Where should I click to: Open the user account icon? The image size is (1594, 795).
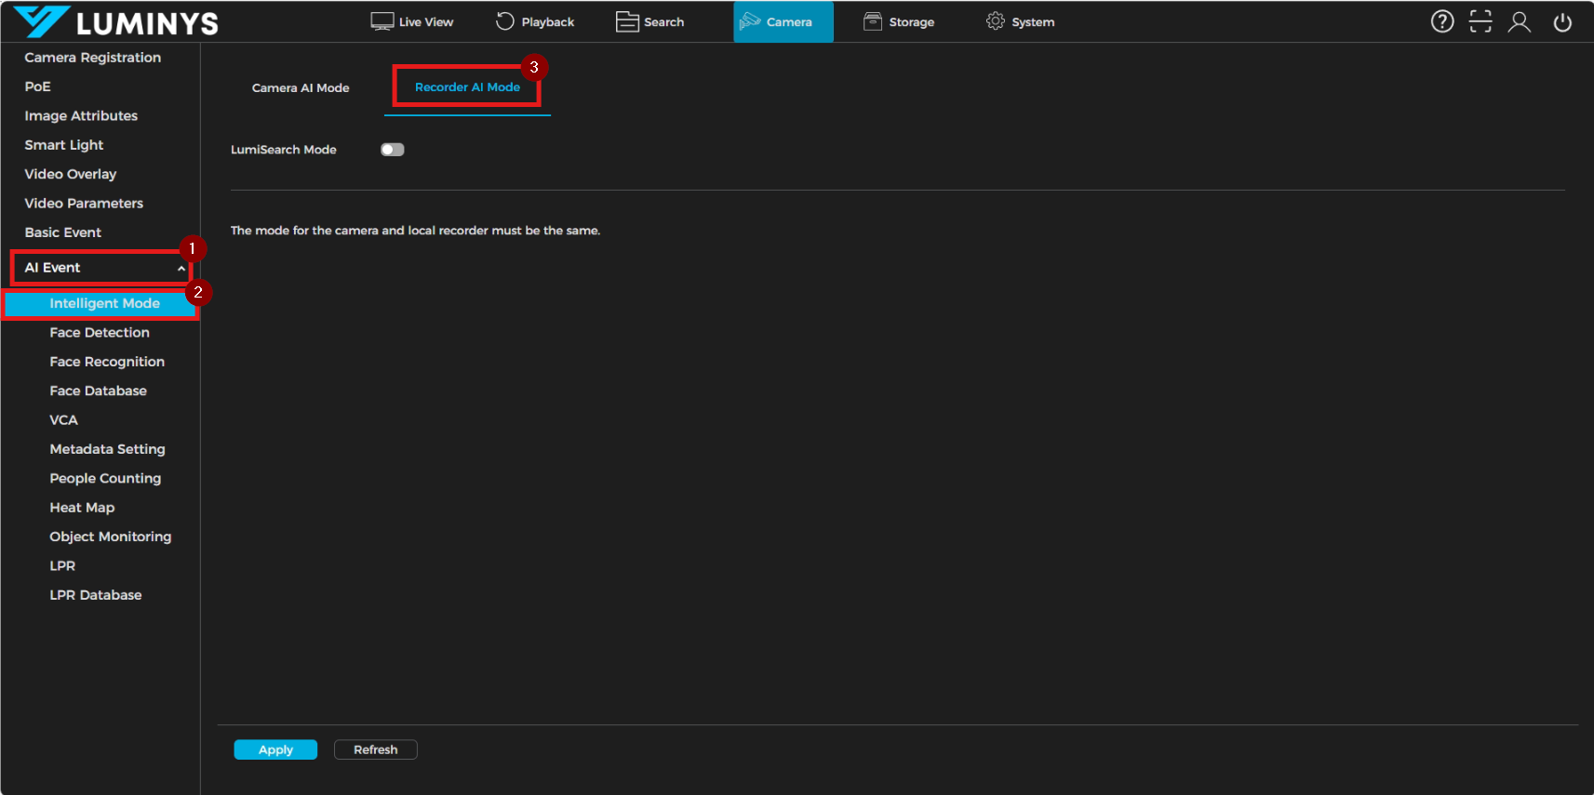[1519, 21]
